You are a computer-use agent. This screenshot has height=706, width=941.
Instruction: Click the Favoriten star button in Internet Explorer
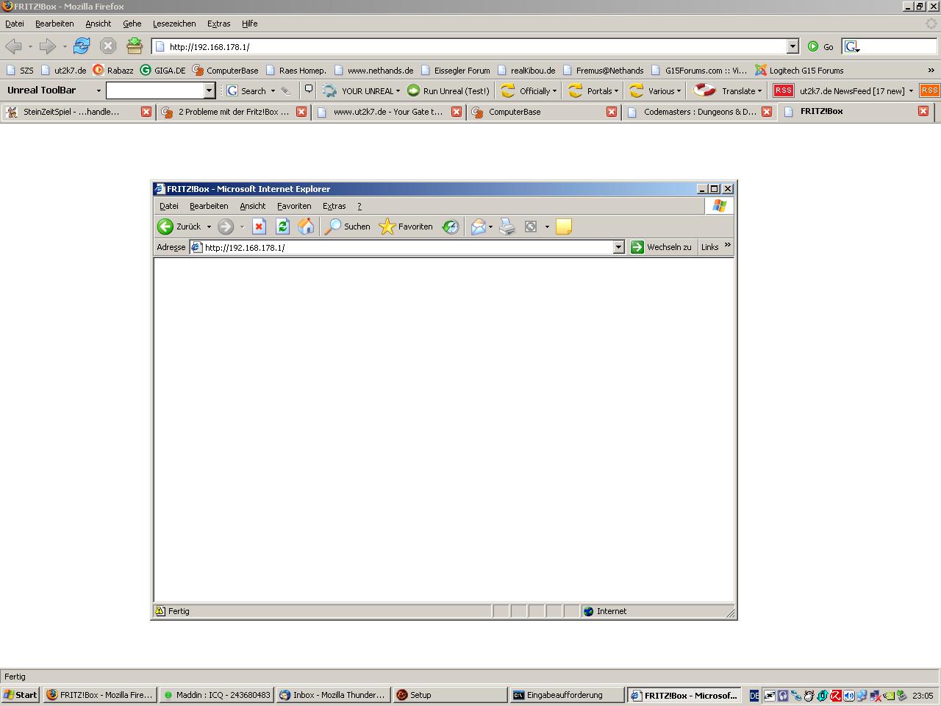tap(406, 227)
